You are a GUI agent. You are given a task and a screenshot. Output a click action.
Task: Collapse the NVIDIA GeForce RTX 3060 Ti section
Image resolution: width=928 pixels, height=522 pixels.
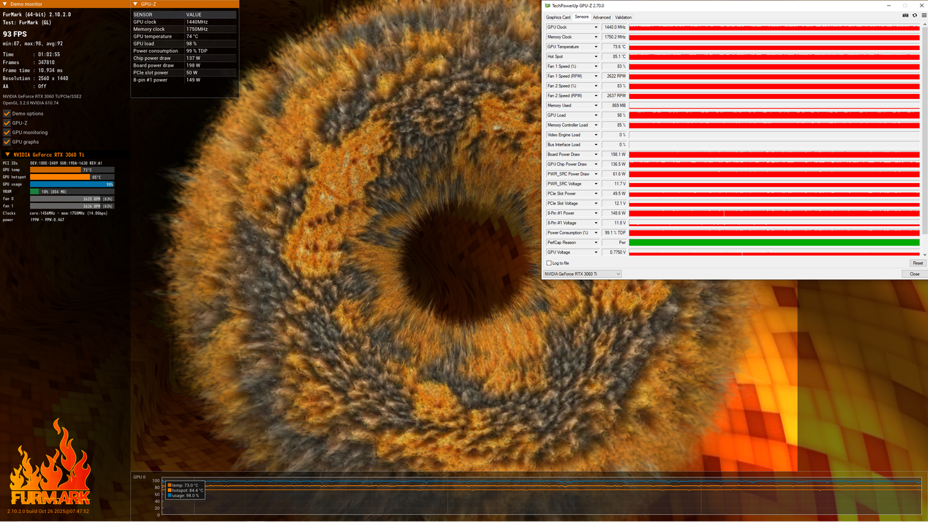(8, 155)
